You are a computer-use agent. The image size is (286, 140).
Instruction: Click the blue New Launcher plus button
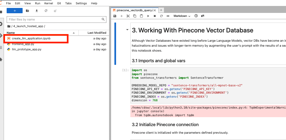click(x=15, y=11)
